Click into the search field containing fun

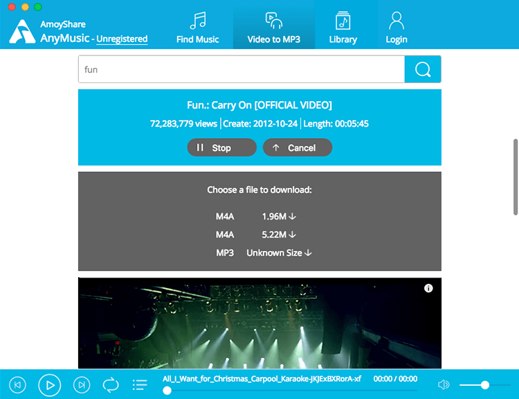pyautogui.click(x=242, y=69)
